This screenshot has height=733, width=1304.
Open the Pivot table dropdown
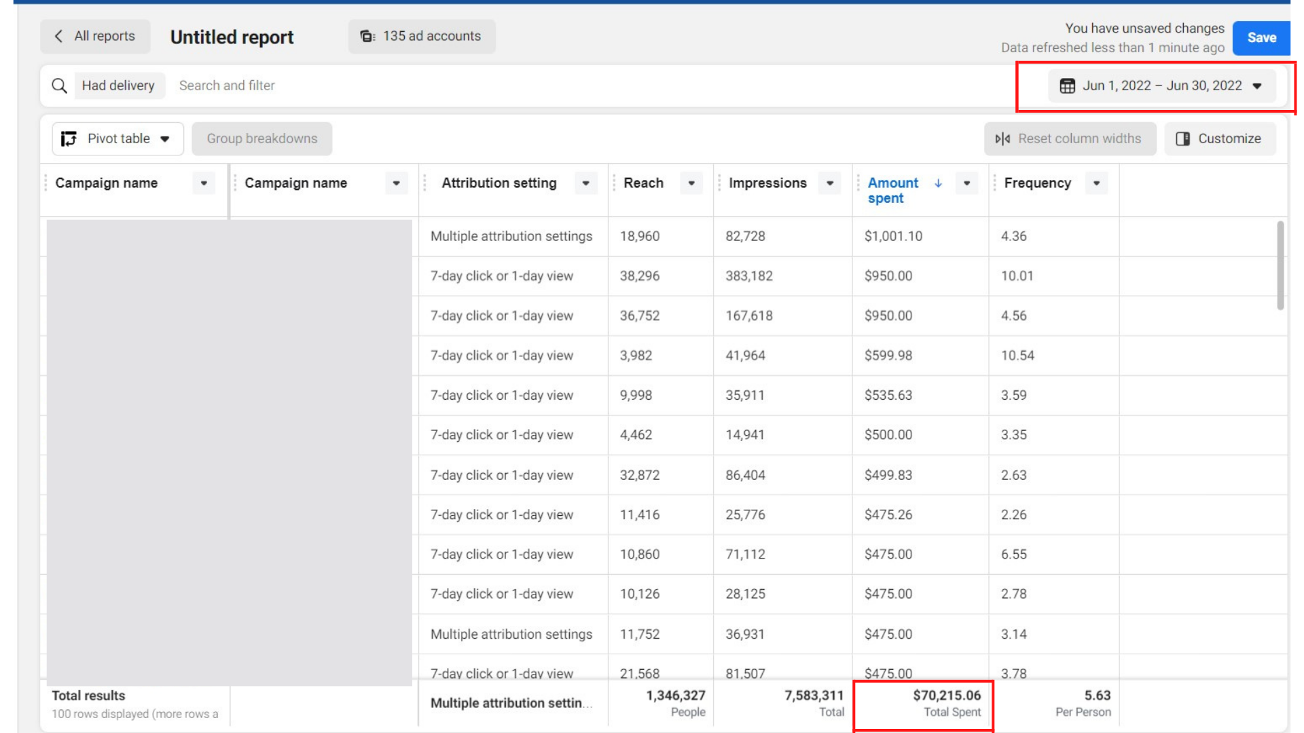118,138
